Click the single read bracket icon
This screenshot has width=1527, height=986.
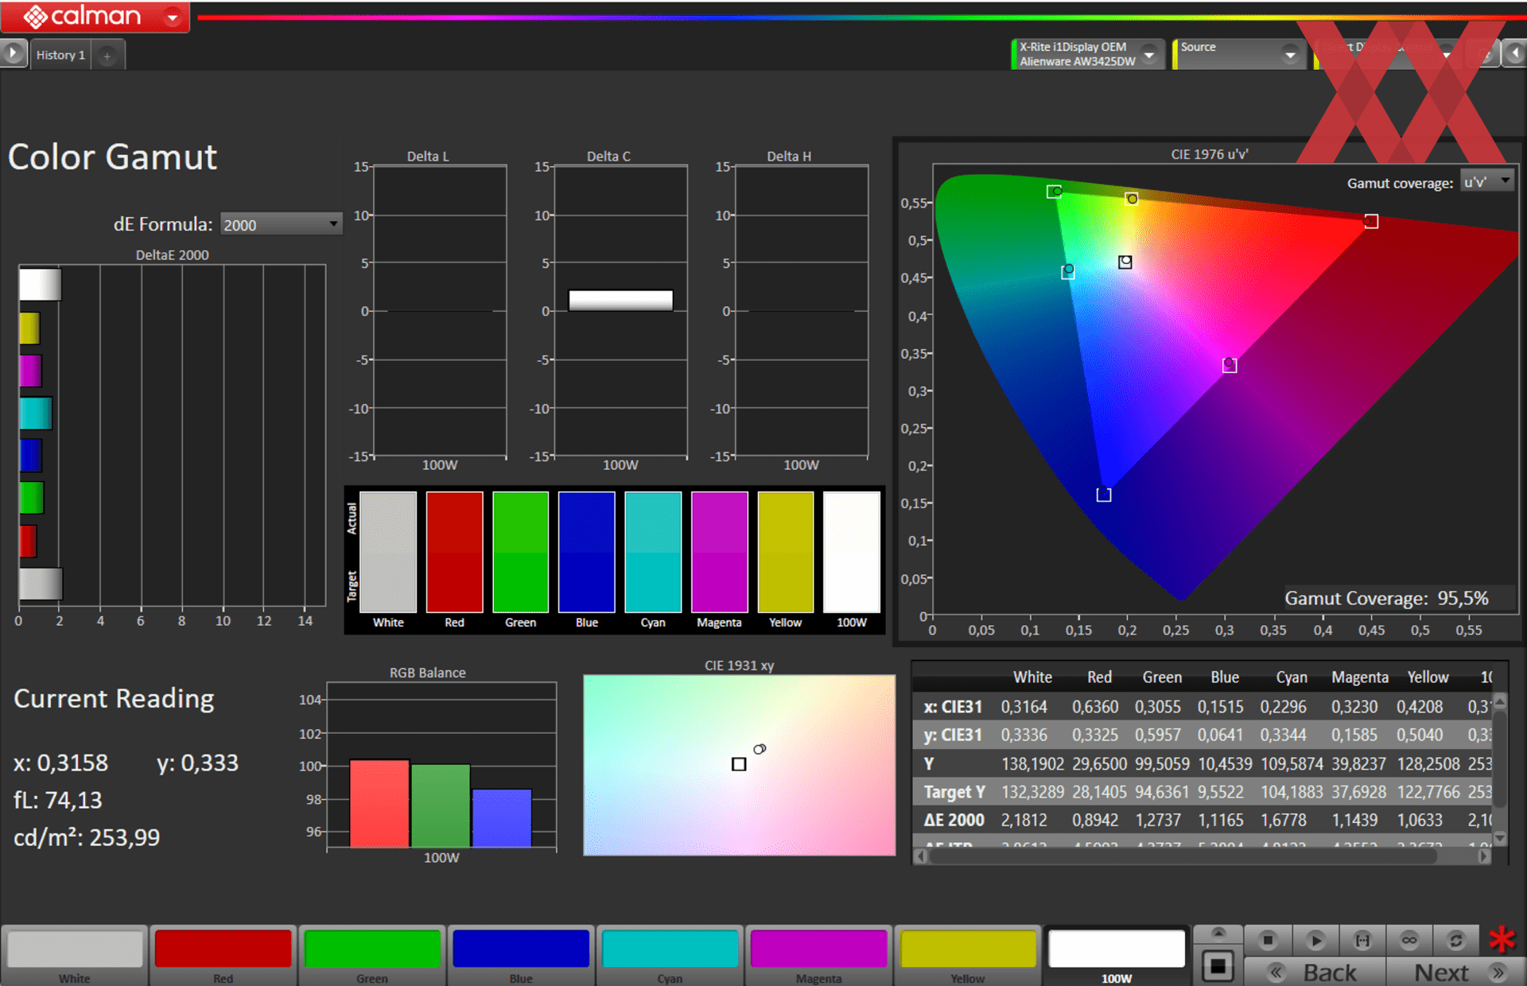click(x=1362, y=940)
